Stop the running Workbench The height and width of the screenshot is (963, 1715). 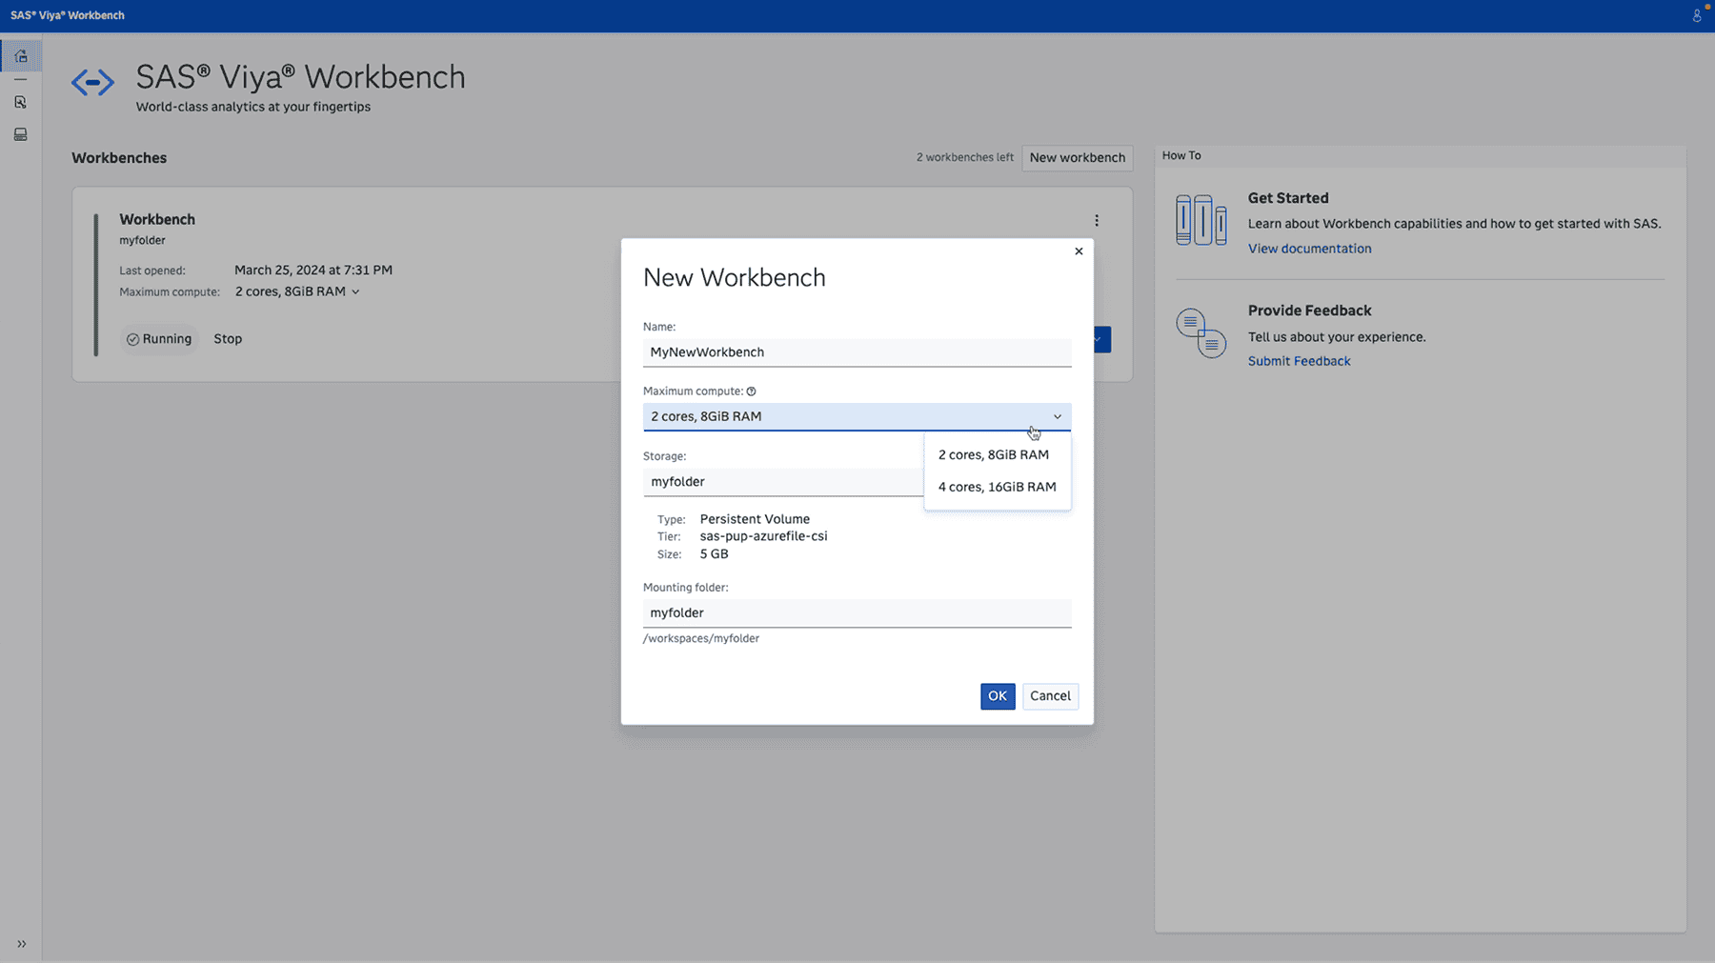228,339
